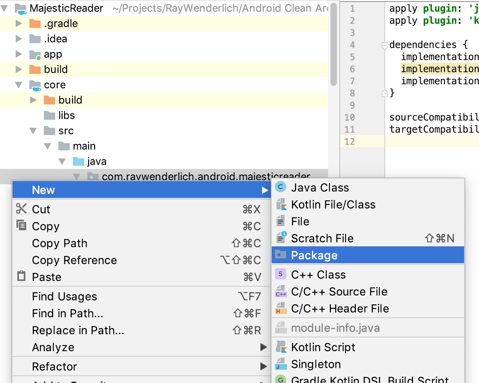Select Replace in Path...
The height and width of the screenshot is (383, 479).
141,330
